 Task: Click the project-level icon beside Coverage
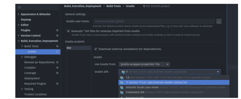[x=57, y=73]
